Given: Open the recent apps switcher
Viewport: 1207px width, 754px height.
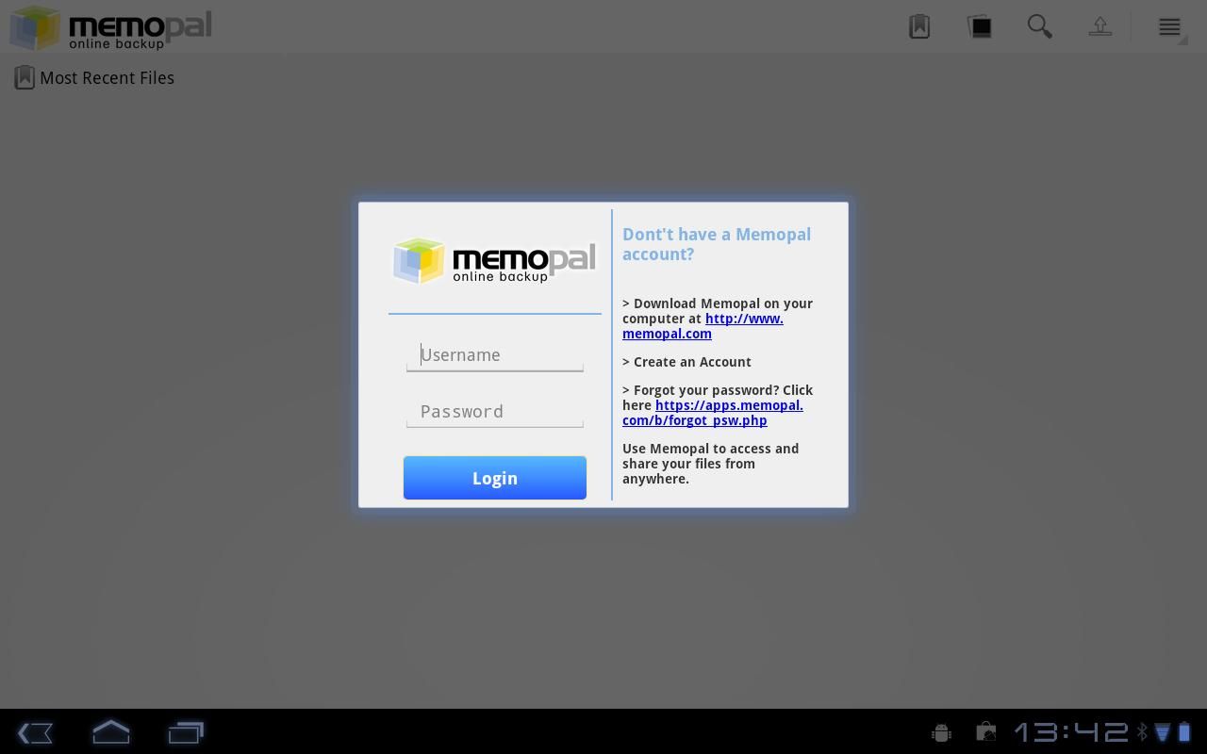Looking at the screenshot, I should click(x=186, y=732).
